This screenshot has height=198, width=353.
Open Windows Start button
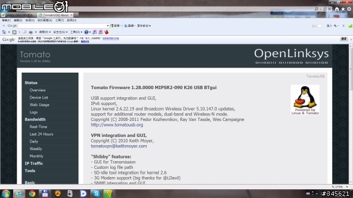(x=6, y=194)
